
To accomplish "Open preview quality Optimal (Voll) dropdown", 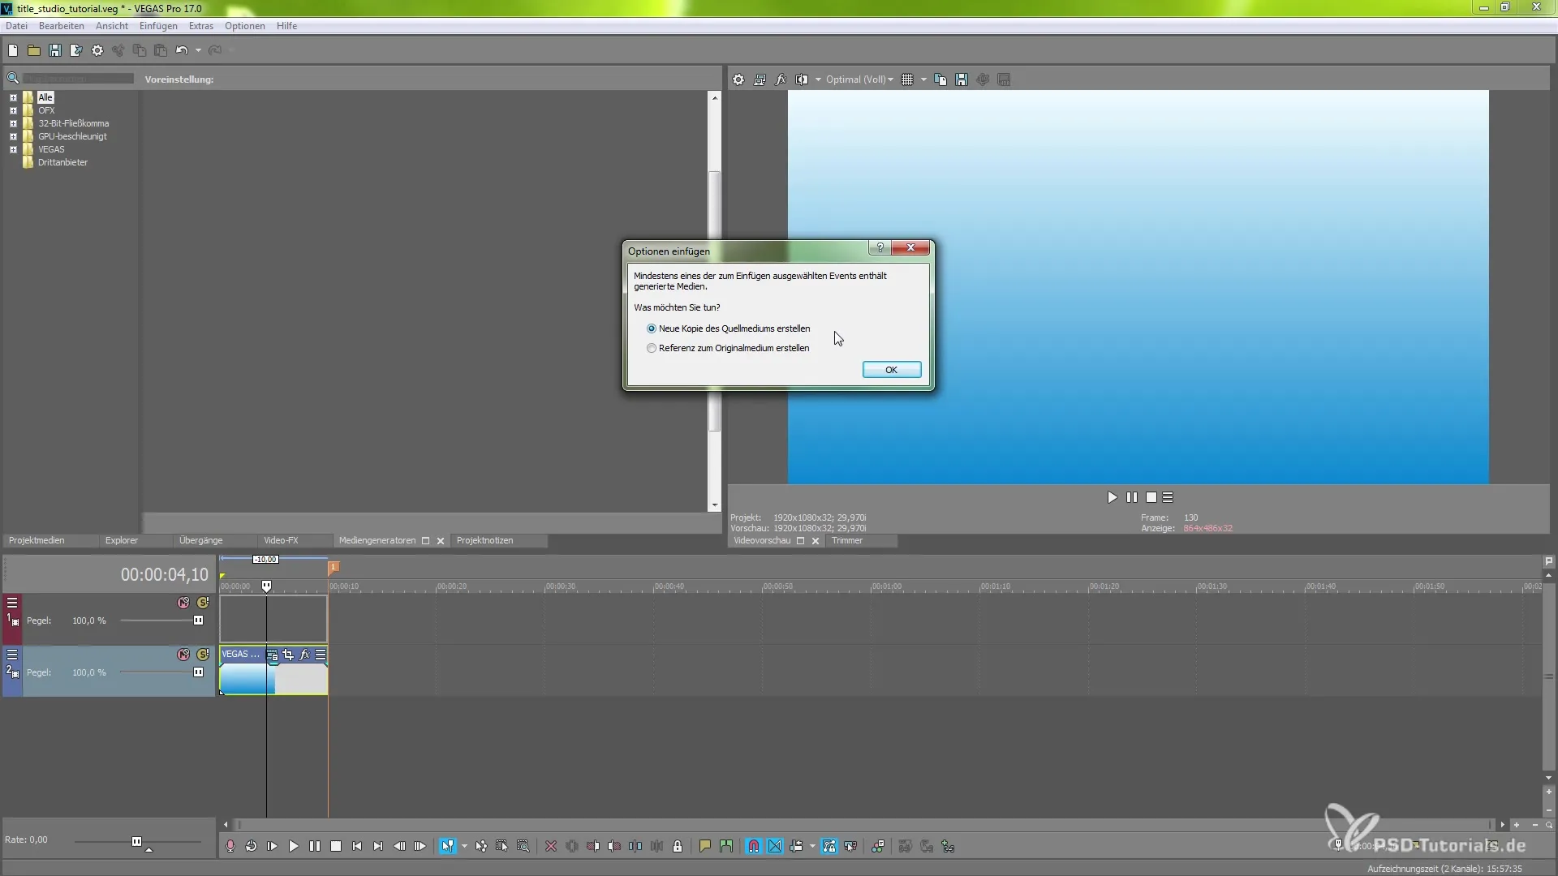I will point(859,79).
